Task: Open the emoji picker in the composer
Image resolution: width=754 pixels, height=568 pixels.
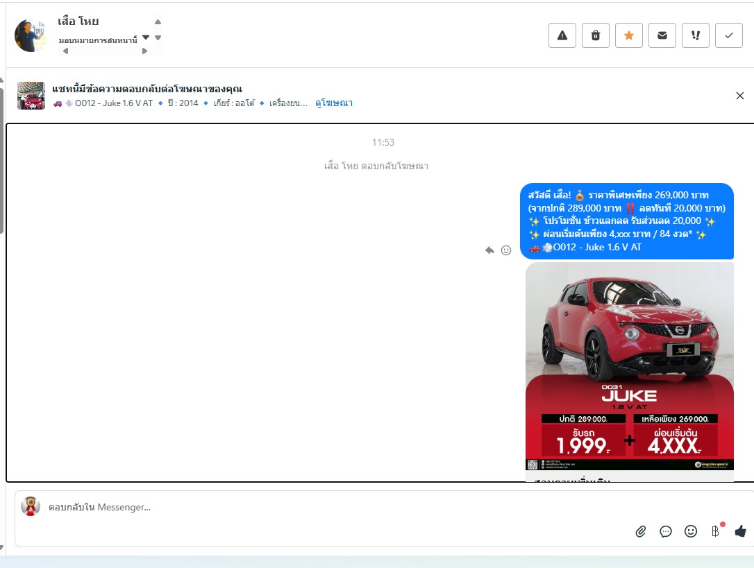Action: click(x=691, y=531)
